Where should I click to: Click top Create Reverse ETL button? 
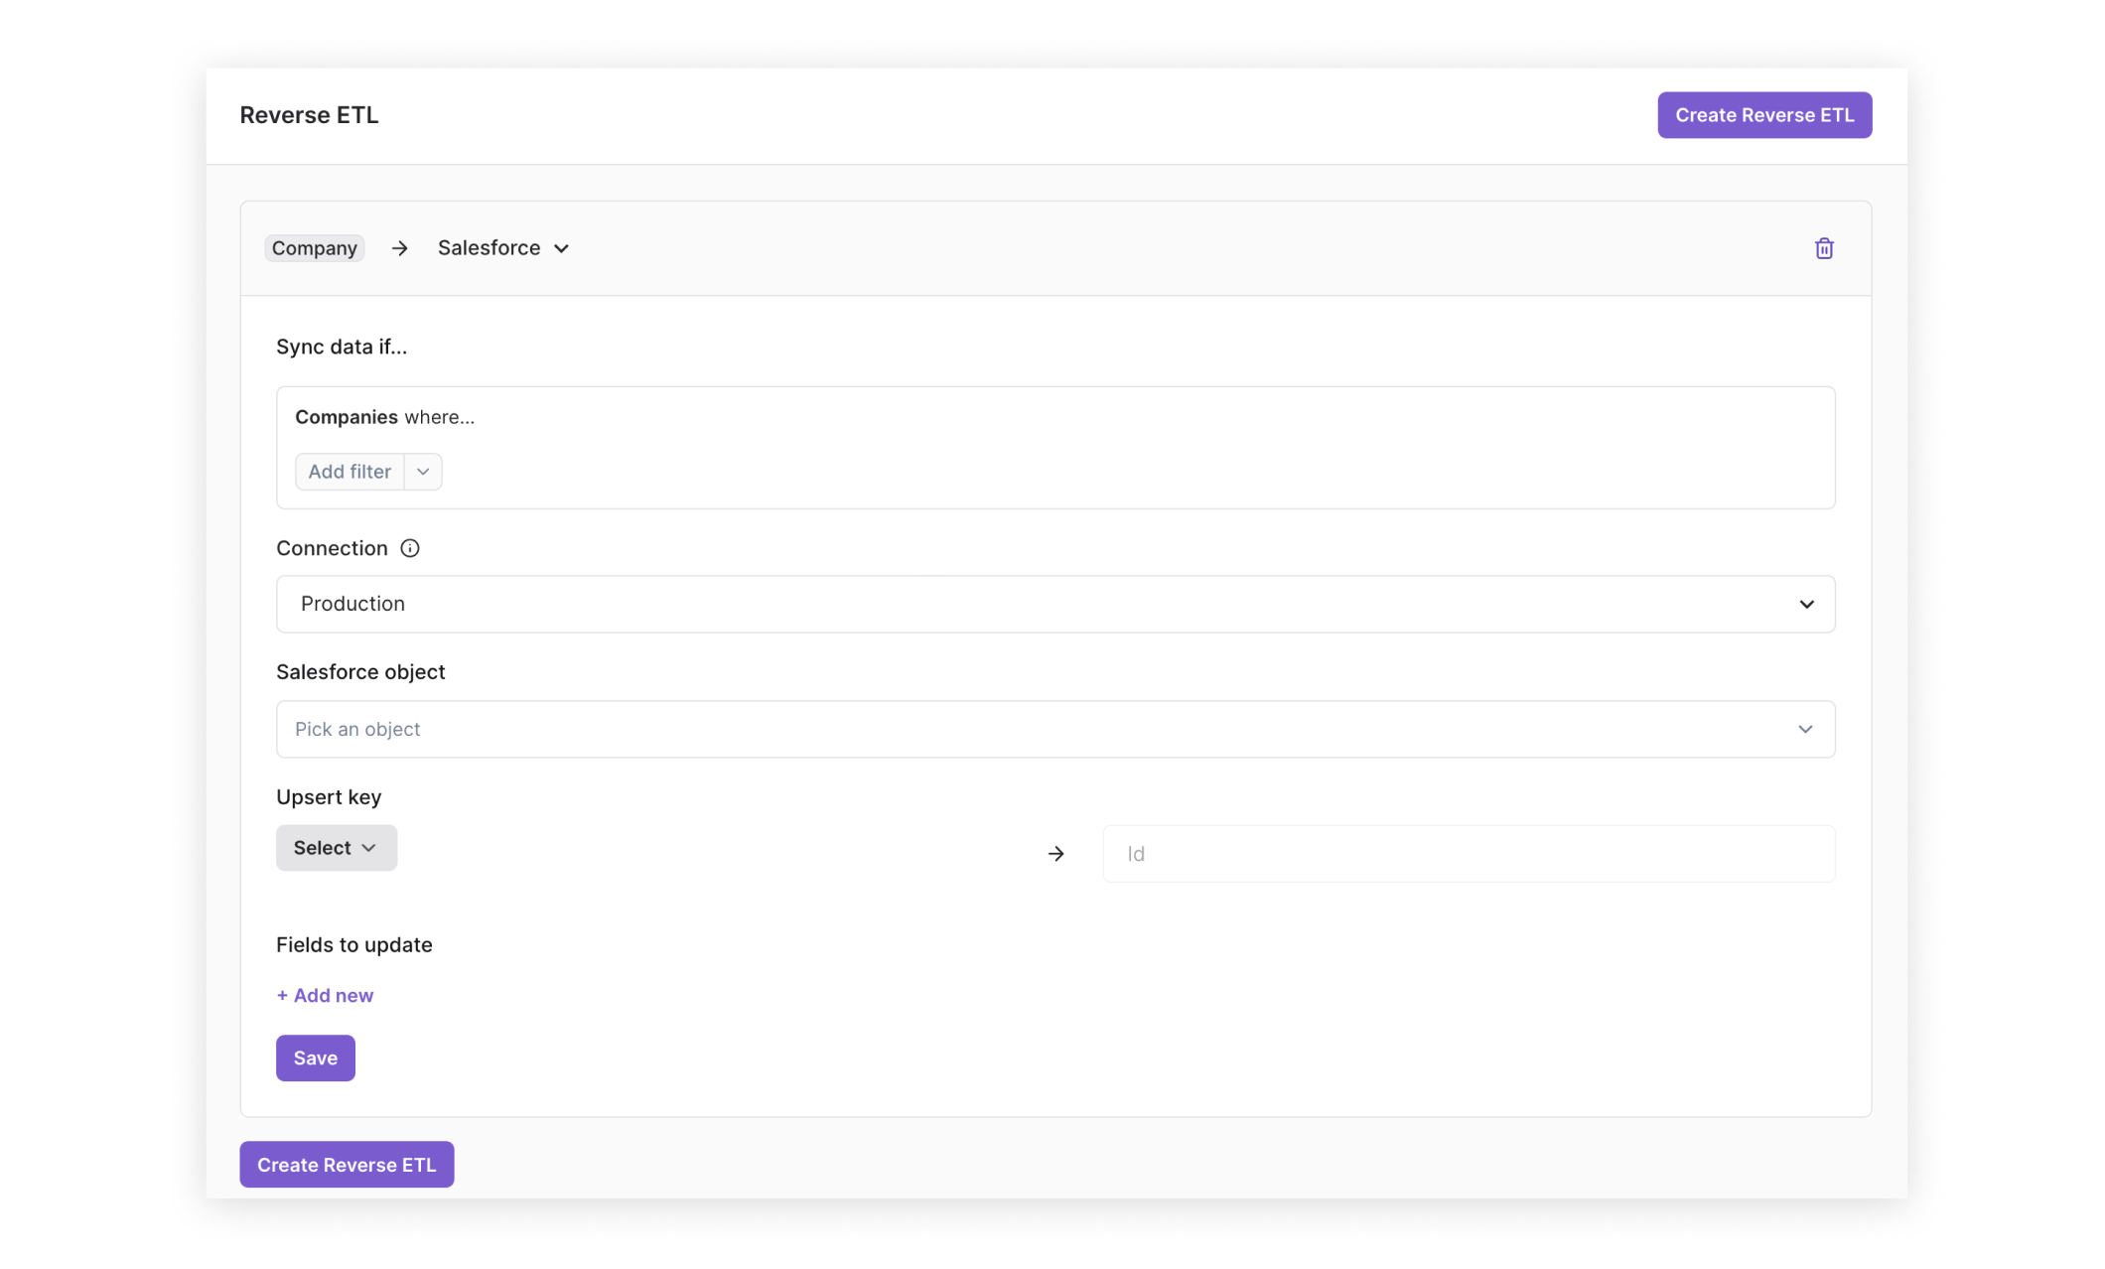coord(1763,115)
